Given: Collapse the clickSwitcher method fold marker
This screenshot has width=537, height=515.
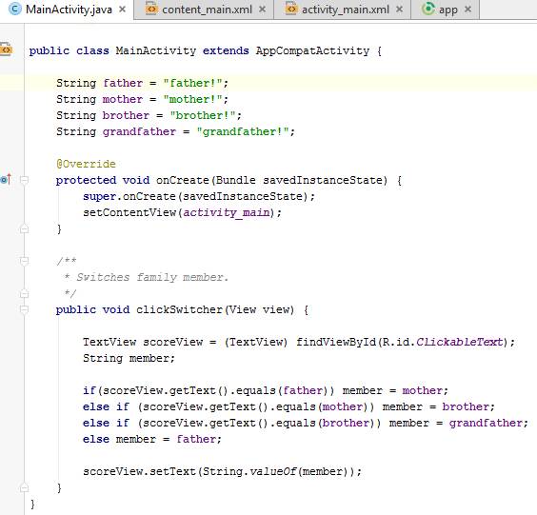Looking at the screenshot, I should (x=24, y=309).
